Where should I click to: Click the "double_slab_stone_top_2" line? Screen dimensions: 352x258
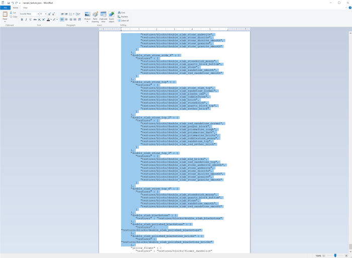click(x=155, y=118)
